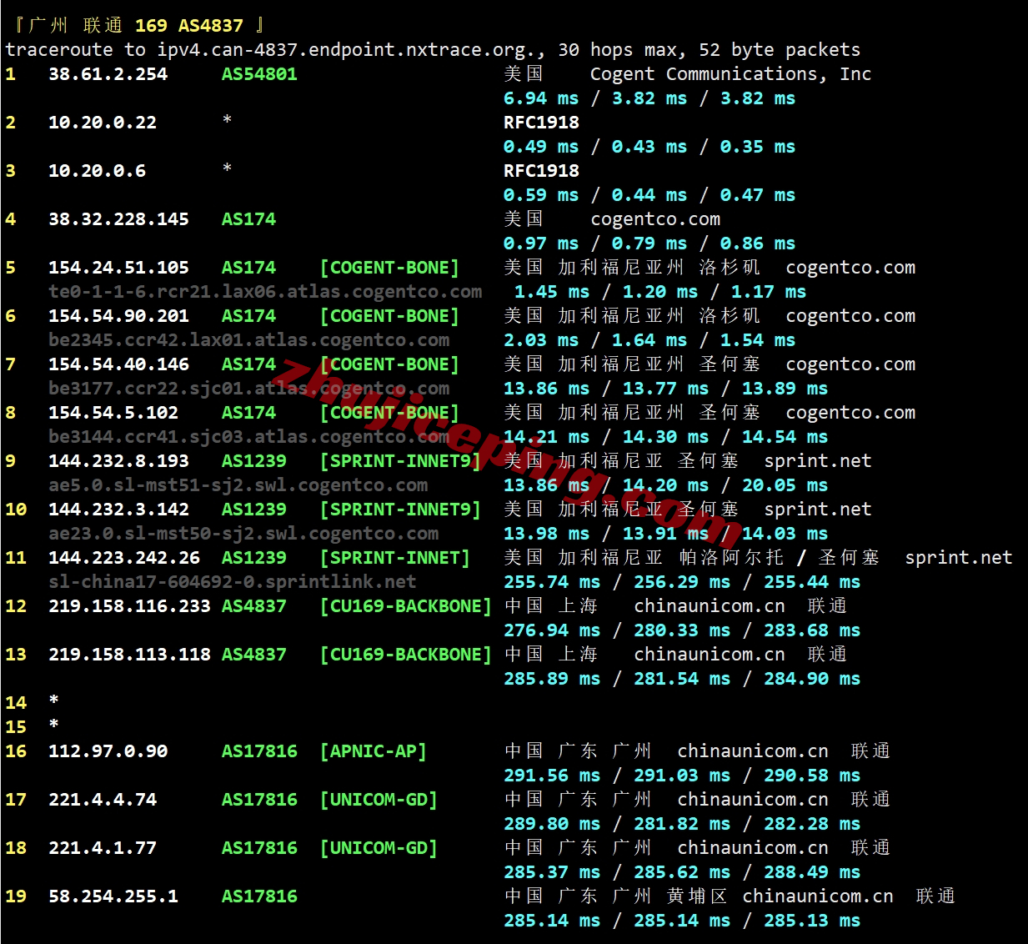Select the 256.29 ms latency value
The height and width of the screenshot is (944, 1028).
pyautogui.click(x=682, y=582)
